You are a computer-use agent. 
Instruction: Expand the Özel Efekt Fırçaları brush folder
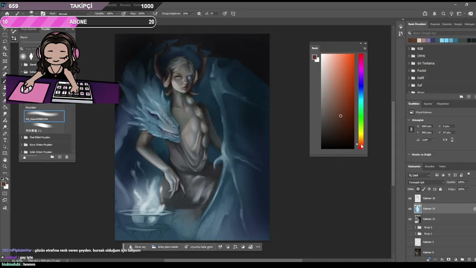tap(22, 137)
